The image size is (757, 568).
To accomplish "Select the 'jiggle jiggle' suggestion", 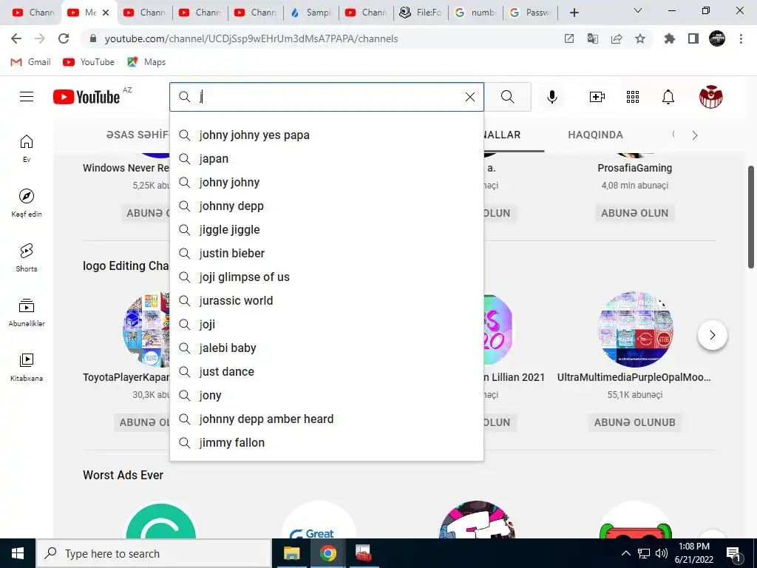I will (327, 230).
